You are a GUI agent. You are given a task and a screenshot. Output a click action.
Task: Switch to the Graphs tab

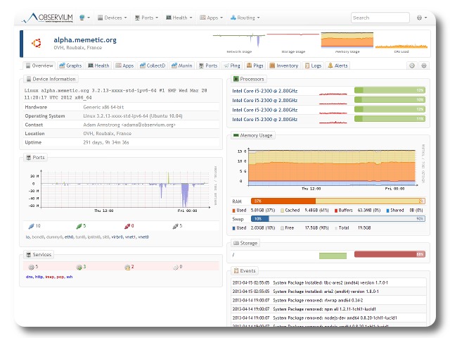click(x=71, y=65)
